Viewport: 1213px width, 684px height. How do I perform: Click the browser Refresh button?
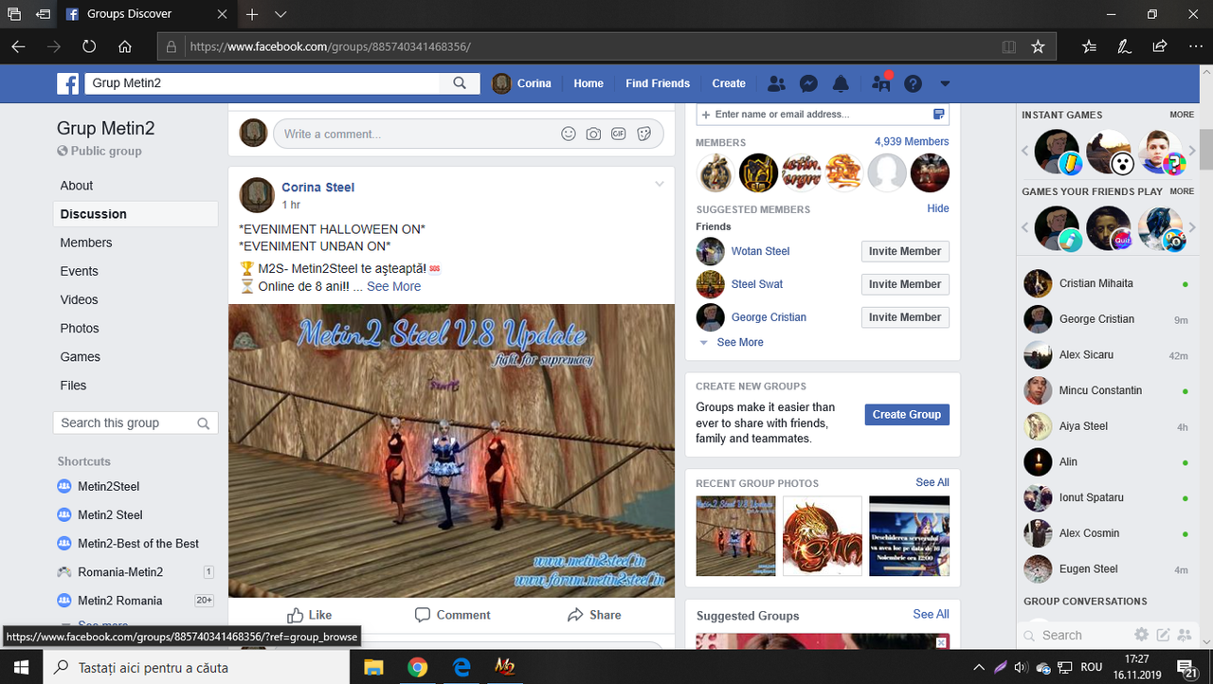(89, 46)
